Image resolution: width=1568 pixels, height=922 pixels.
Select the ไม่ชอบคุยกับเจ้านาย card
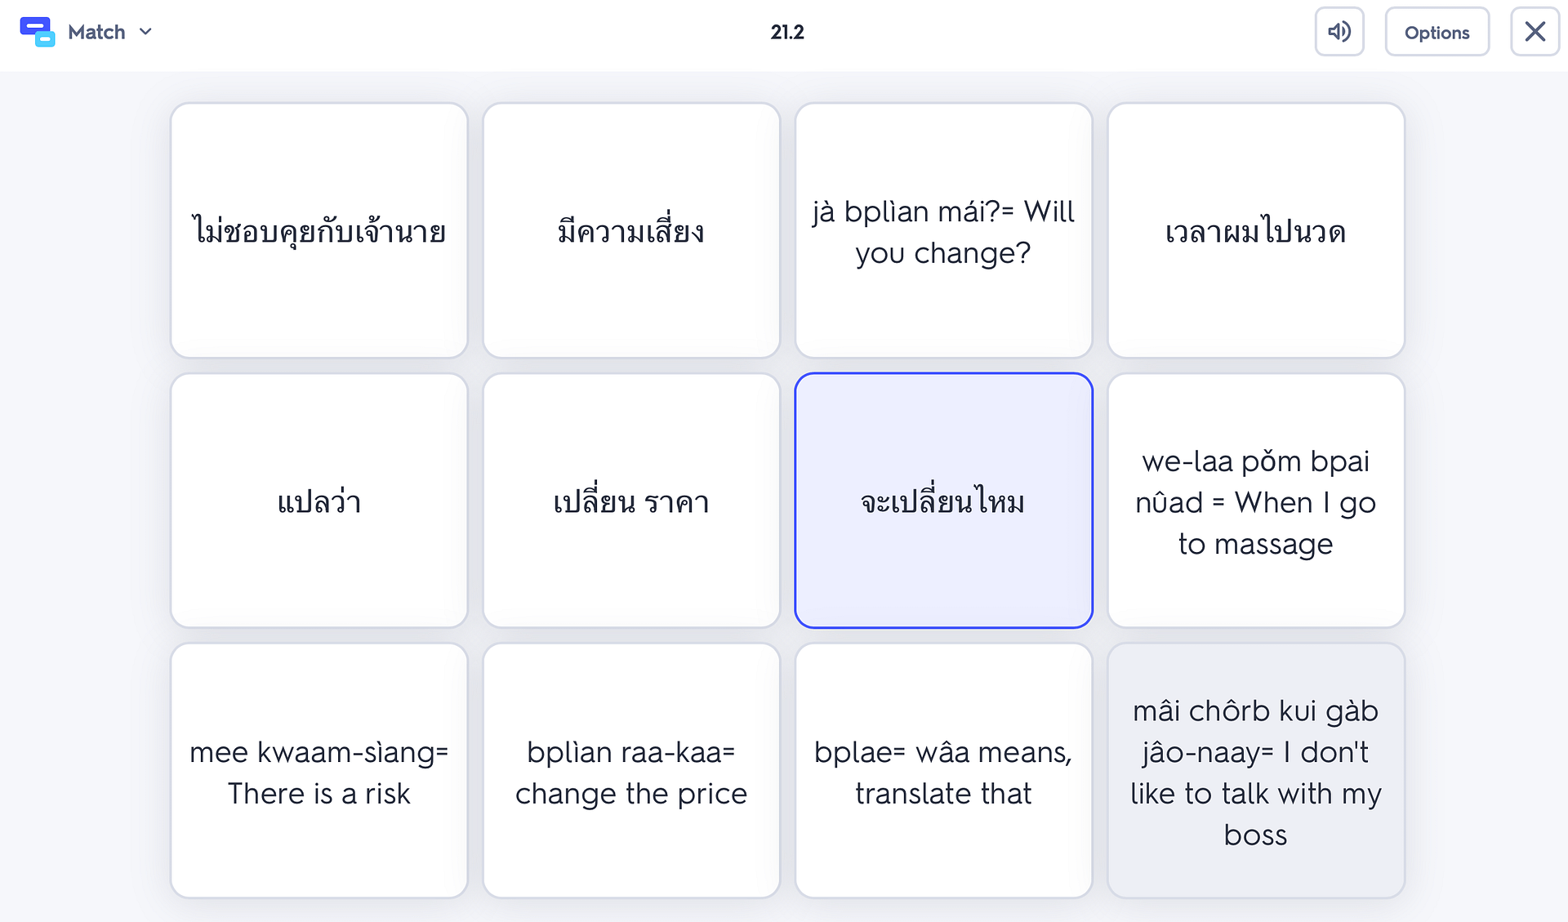(x=319, y=231)
